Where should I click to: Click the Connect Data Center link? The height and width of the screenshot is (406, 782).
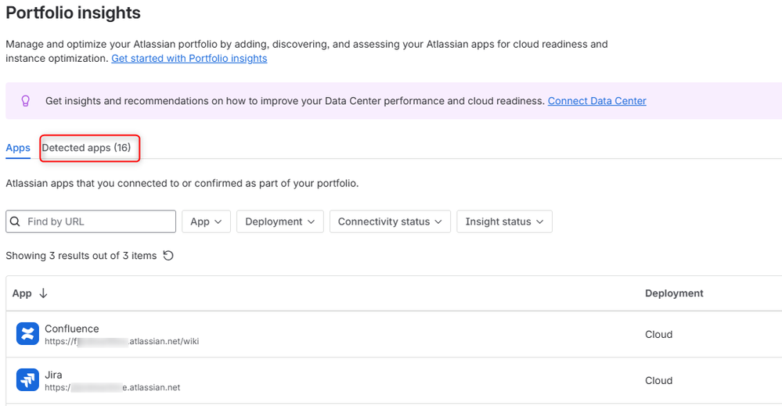597,101
